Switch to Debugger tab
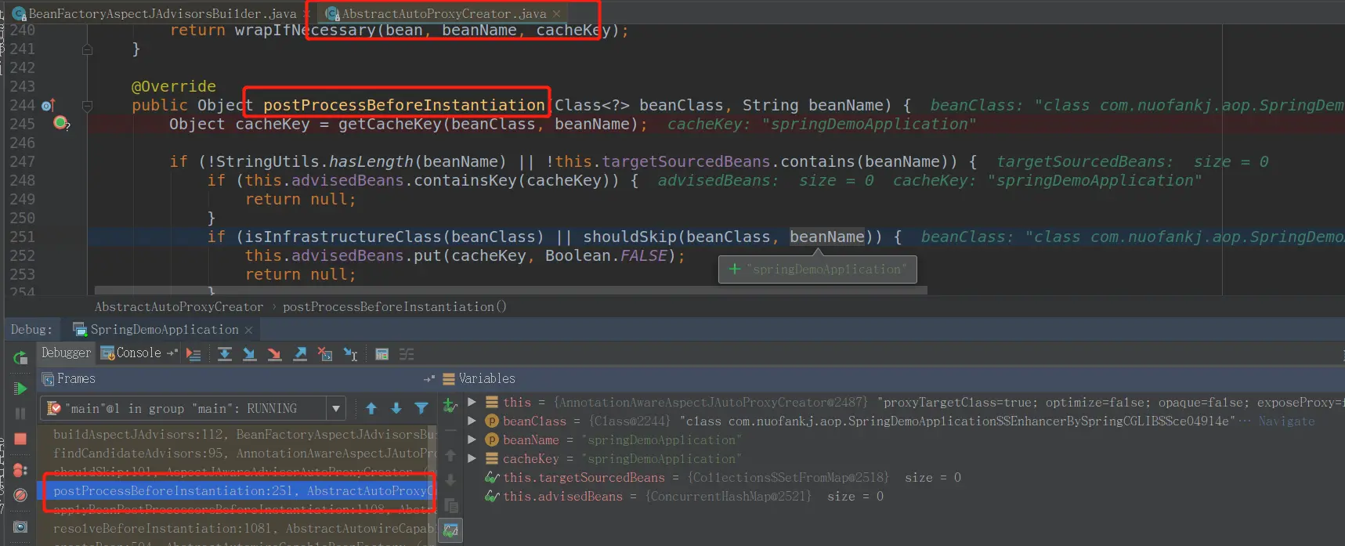The image size is (1345, 546). click(x=66, y=353)
